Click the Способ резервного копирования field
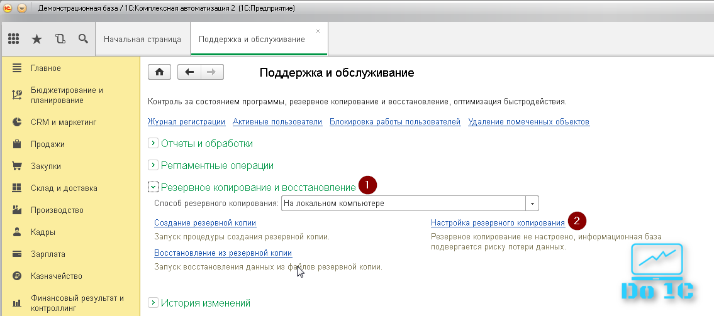This screenshot has height=316, width=714. pos(403,204)
